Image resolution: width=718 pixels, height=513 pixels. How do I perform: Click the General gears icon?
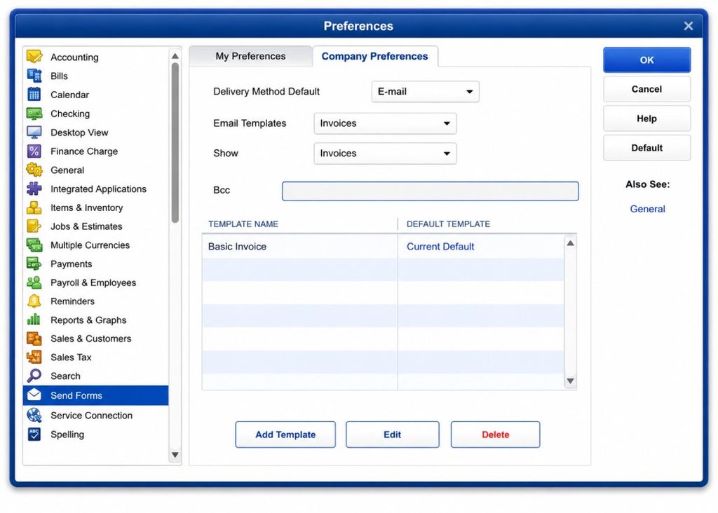click(x=34, y=170)
